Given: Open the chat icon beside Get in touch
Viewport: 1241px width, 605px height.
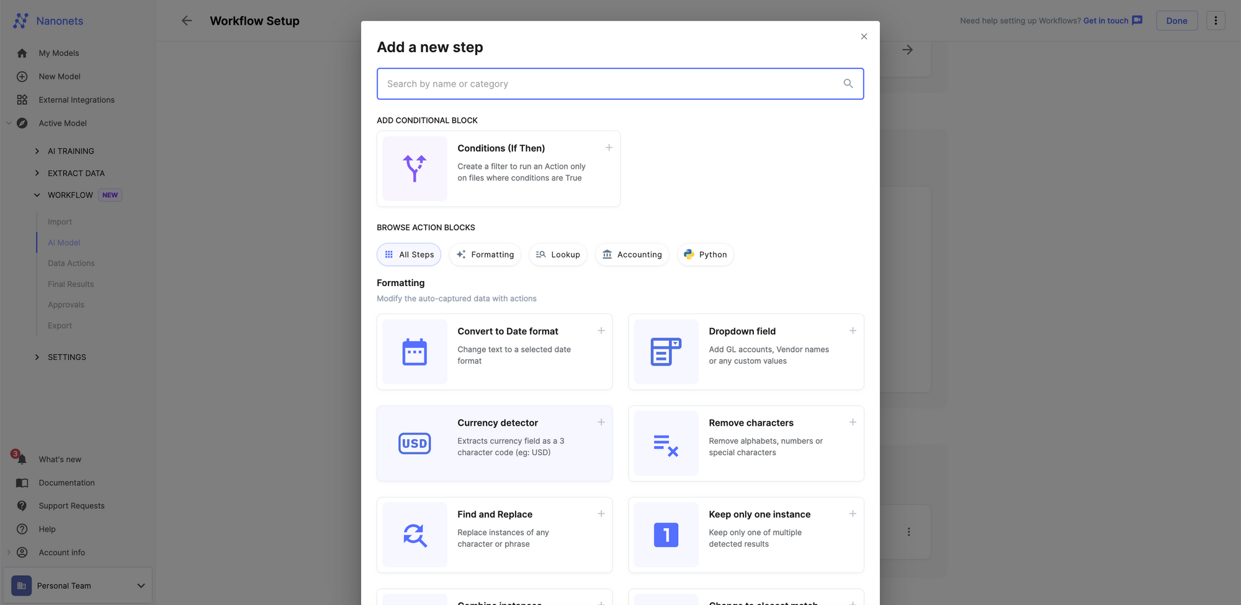Looking at the screenshot, I should tap(1137, 20).
